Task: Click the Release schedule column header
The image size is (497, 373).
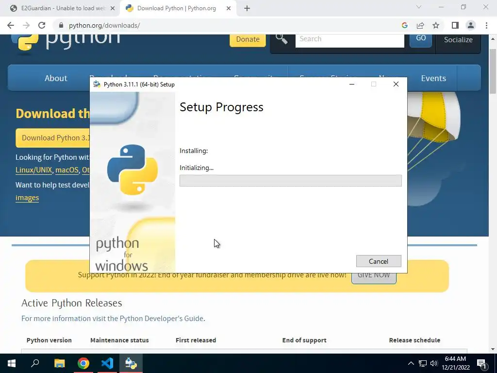Action: click(414, 340)
